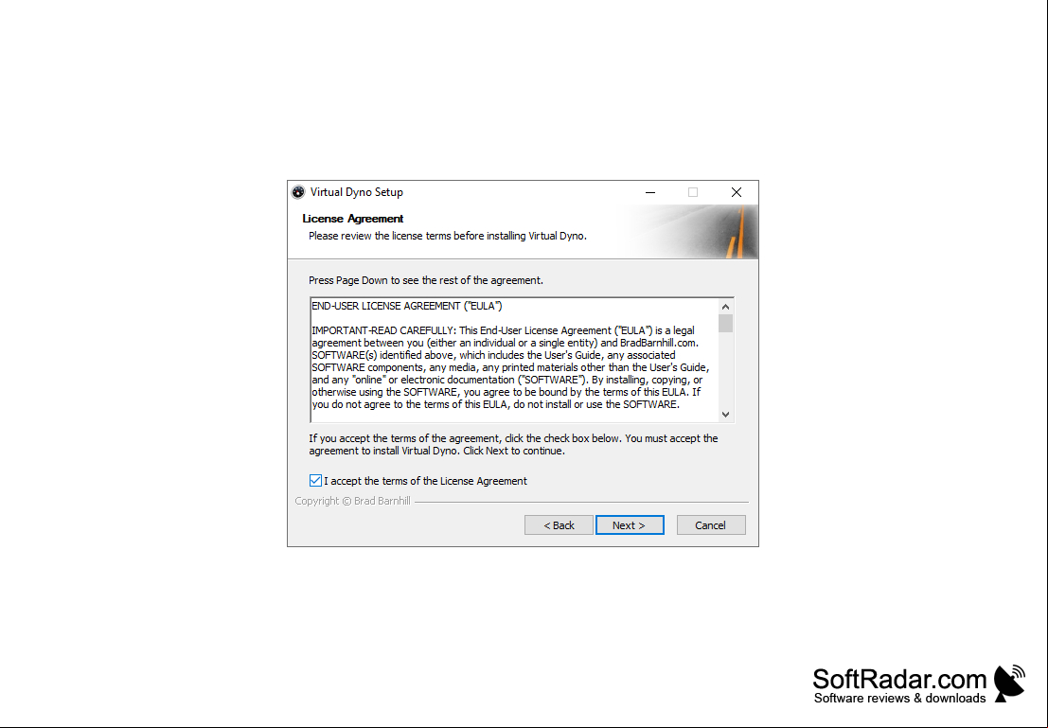Continue installation with the Next button
Screen dimensions: 1048x728
point(630,525)
